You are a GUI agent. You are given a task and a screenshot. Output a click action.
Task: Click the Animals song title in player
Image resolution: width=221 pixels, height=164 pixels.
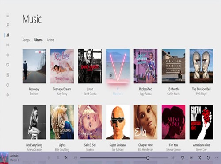pyautogui.click(x=14, y=156)
